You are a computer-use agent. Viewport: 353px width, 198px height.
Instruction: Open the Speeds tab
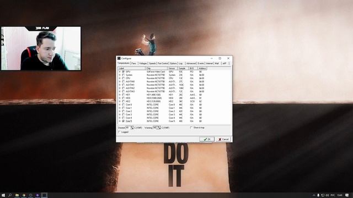tap(152, 64)
